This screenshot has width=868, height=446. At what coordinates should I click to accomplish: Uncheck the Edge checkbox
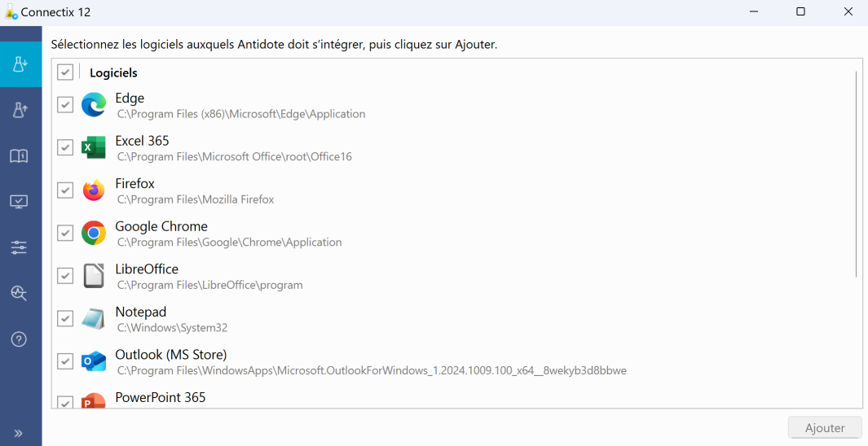tap(65, 104)
